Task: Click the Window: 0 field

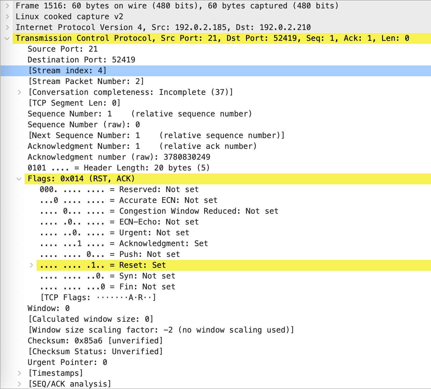Action: click(49, 308)
